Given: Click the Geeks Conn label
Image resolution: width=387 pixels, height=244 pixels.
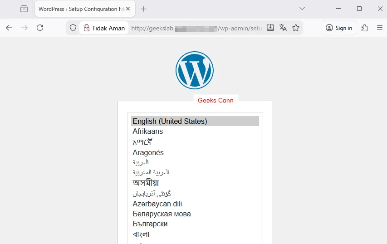Looking at the screenshot, I should (x=216, y=100).
